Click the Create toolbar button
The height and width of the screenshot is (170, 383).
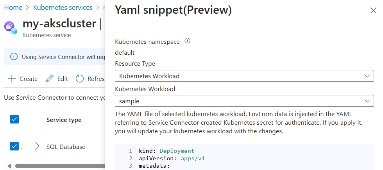pyautogui.click(x=23, y=79)
